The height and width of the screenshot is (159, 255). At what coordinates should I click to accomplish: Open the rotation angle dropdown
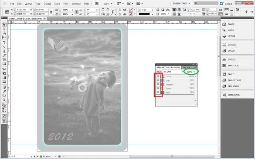[97, 10]
